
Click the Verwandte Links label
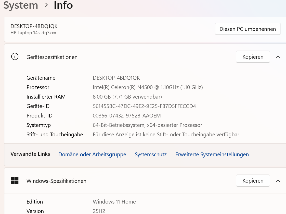coord(30,154)
